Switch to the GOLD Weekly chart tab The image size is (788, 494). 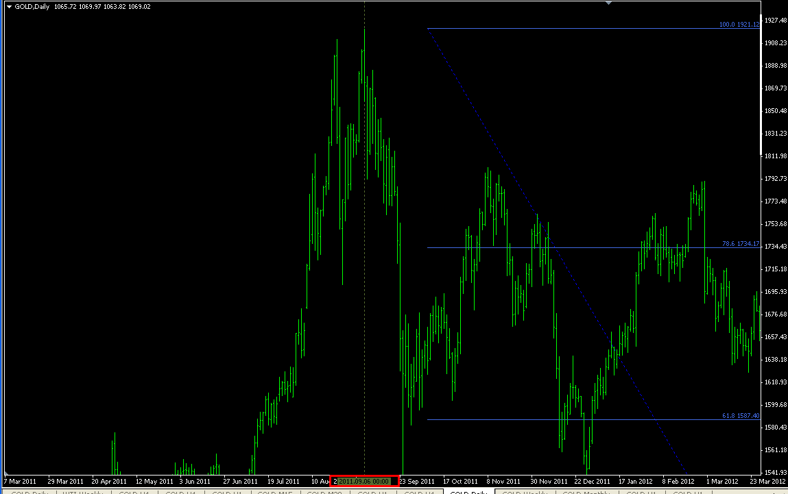click(525, 492)
